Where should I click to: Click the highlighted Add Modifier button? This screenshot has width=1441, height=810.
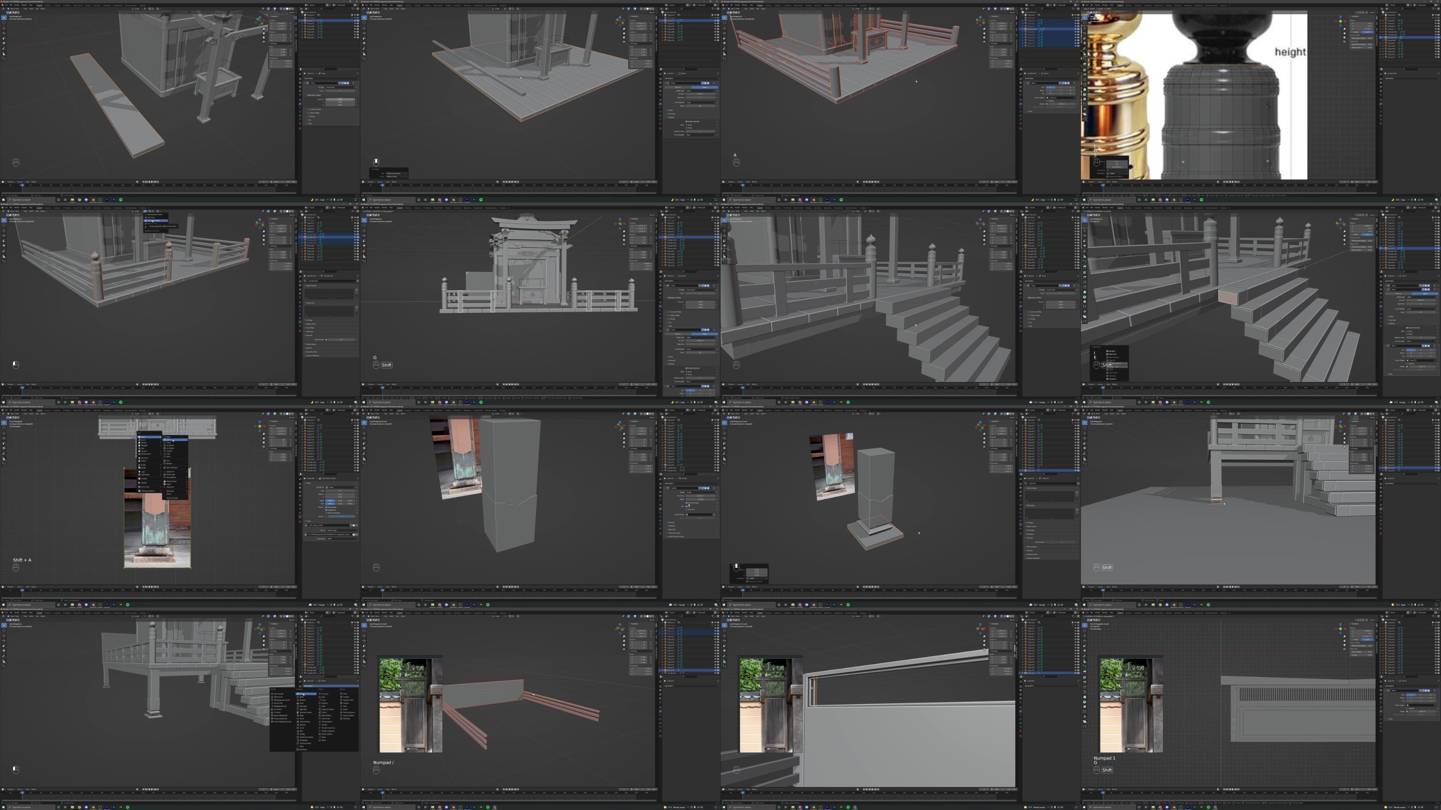(331, 686)
